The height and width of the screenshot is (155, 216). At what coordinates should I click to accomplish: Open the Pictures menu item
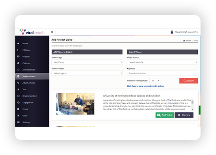[32, 63]
